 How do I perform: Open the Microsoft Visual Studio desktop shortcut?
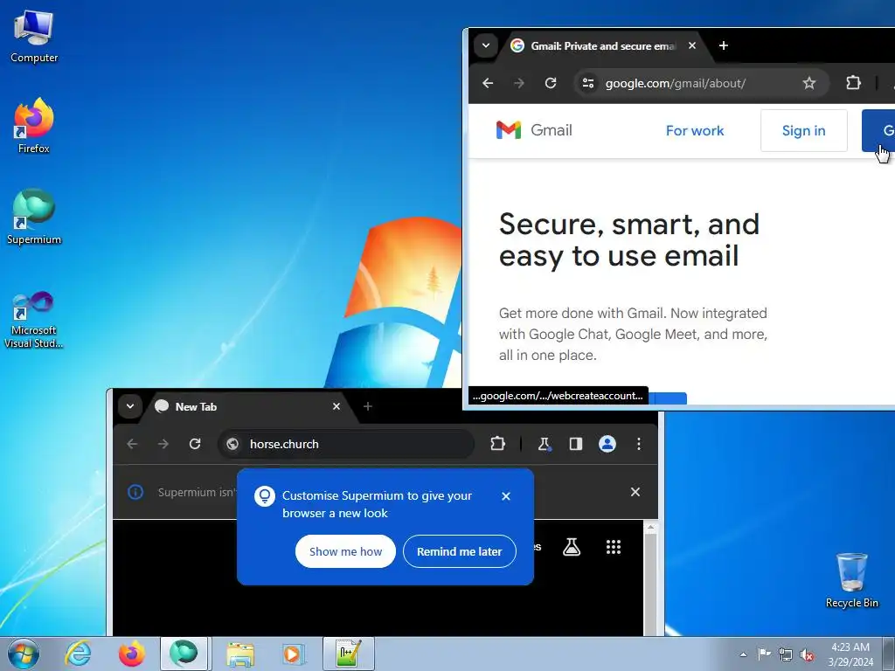point(34,320)
